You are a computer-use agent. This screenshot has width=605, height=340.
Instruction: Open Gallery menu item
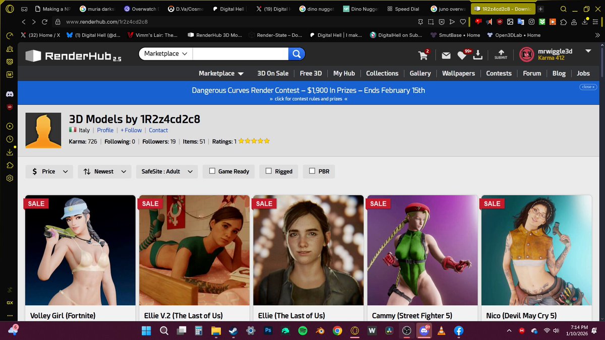click(x=420, y=73)
